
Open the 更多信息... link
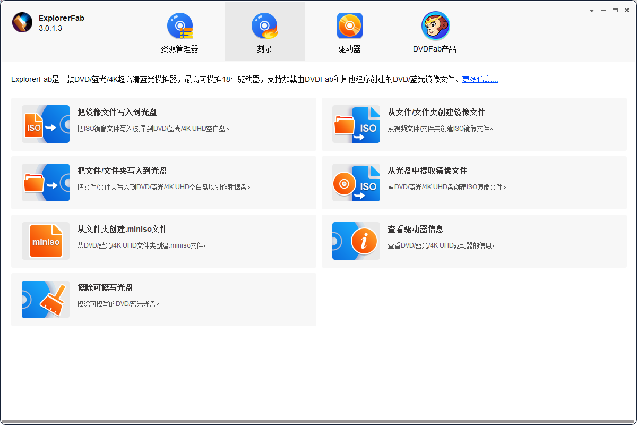(x=480, y=80)
